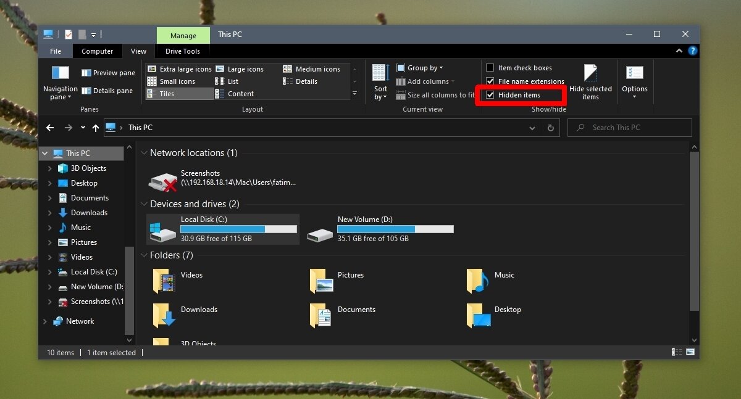Image resolution: width=741 pixels, height=399 pixels.
Task: Open the Local Disk (C:) drive tile
Action: click(222, 229)
